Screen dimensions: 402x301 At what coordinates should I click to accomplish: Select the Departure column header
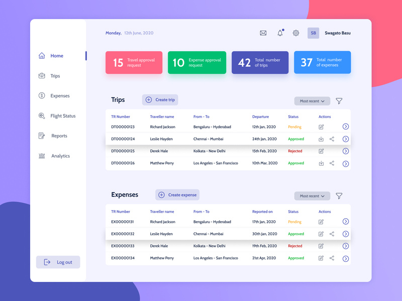click(x=260, y=117)
